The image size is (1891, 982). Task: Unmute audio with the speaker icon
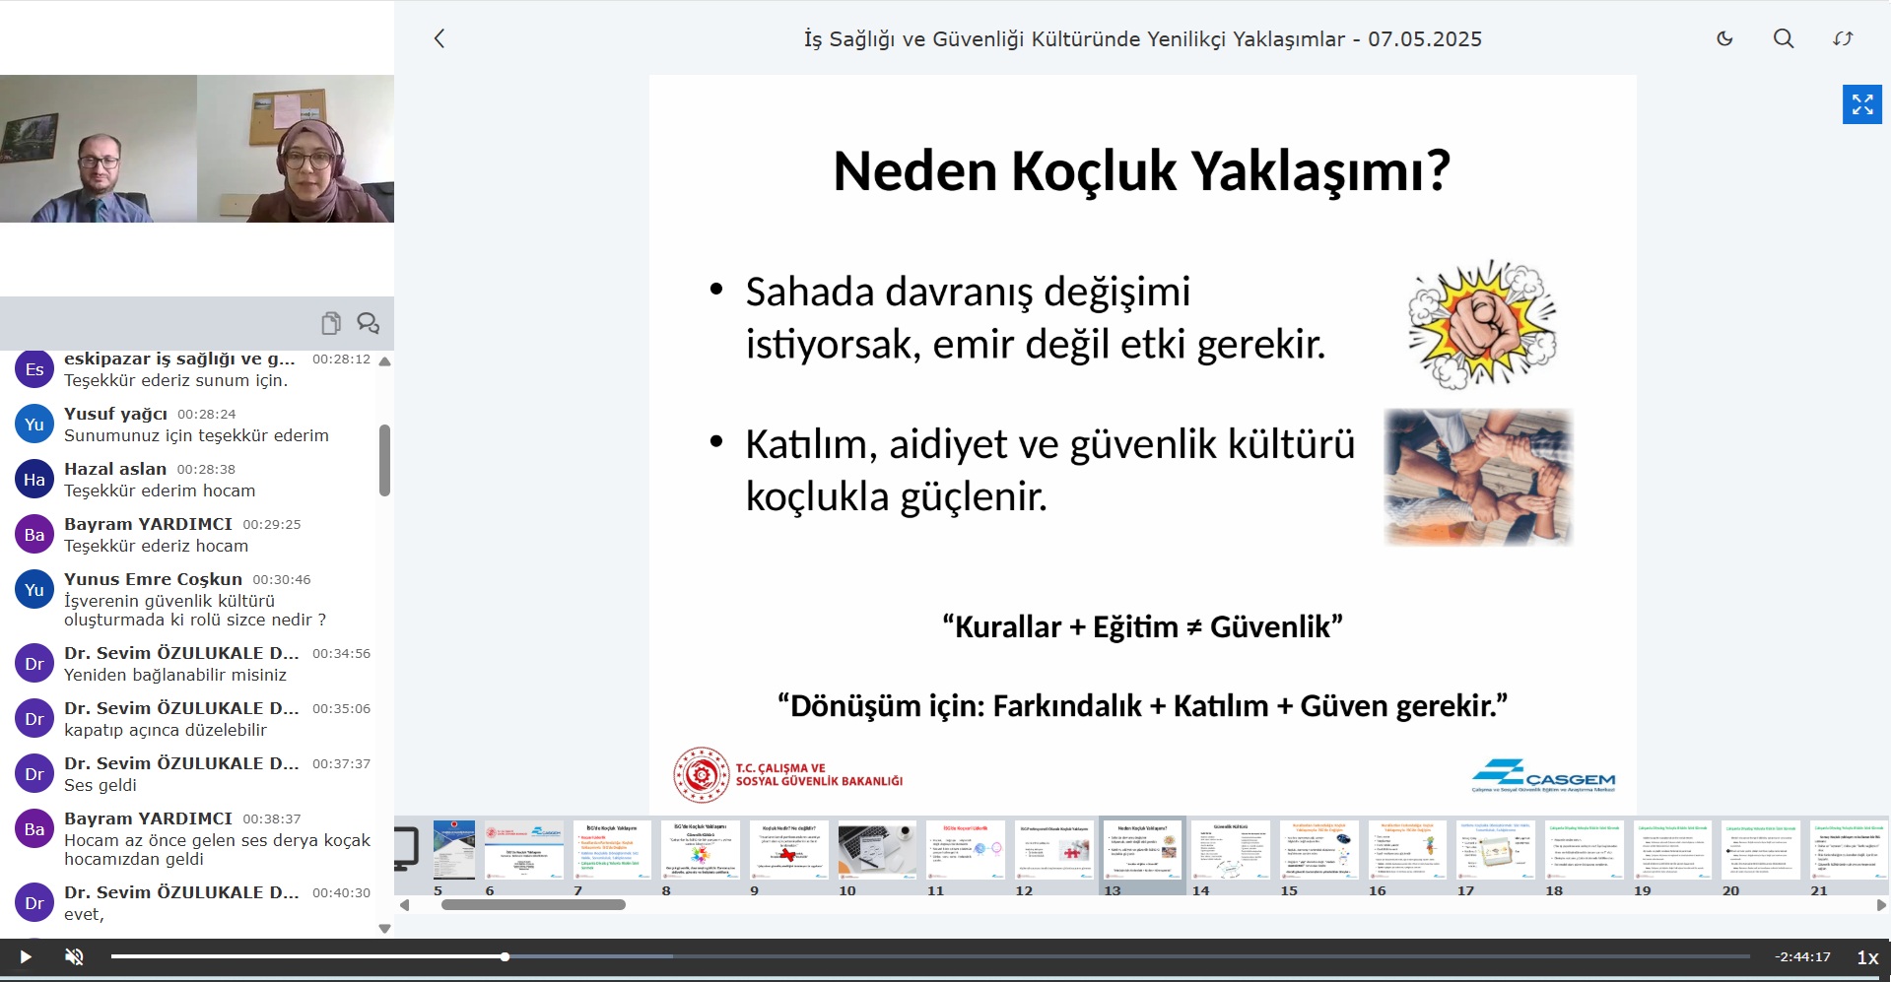click(74, 956)
